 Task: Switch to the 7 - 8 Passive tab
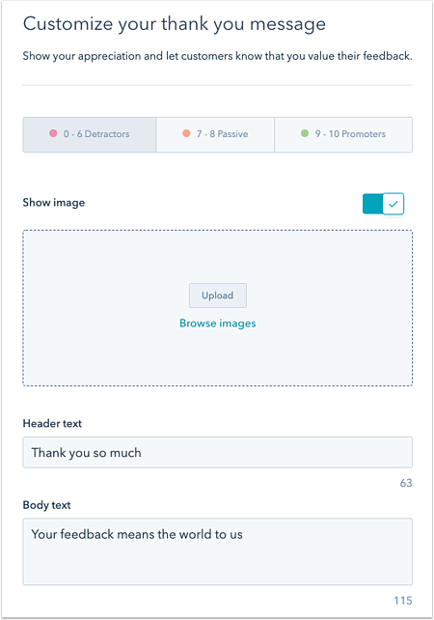(x=215, y=134)
